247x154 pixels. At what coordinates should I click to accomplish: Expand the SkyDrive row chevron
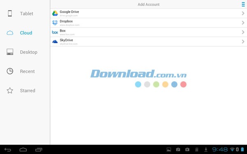(x=243, y=41)
